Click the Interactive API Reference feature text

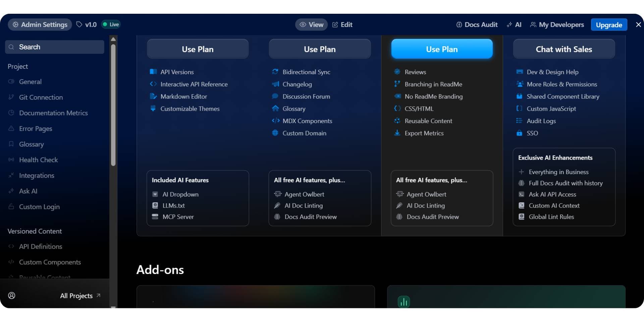click(x=194, y=84)
